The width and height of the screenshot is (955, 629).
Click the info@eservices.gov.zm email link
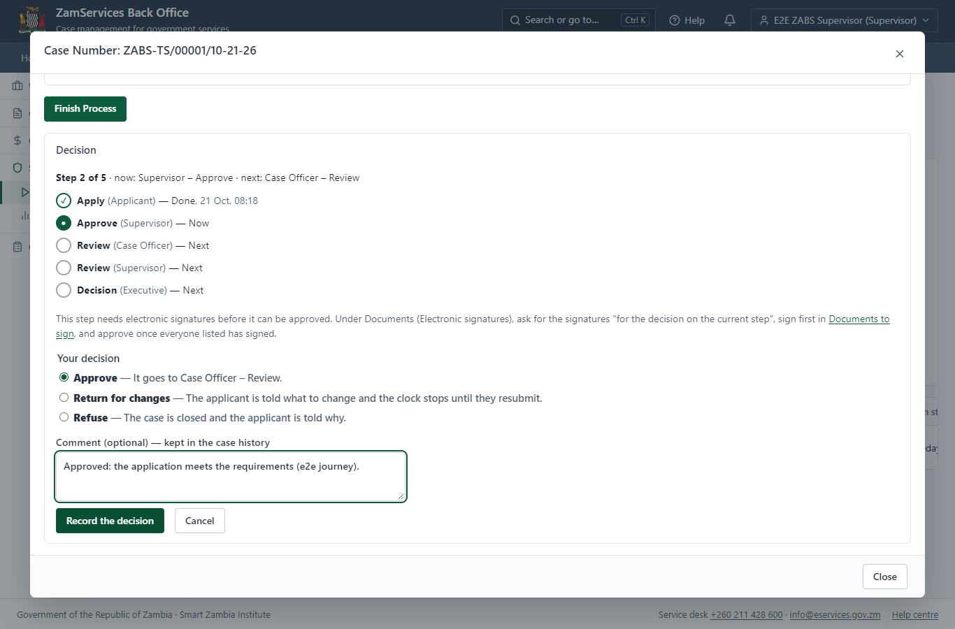click(835, 615)
